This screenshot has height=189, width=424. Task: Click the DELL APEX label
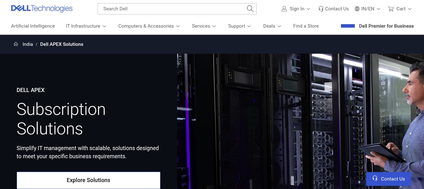click(31, 90)
